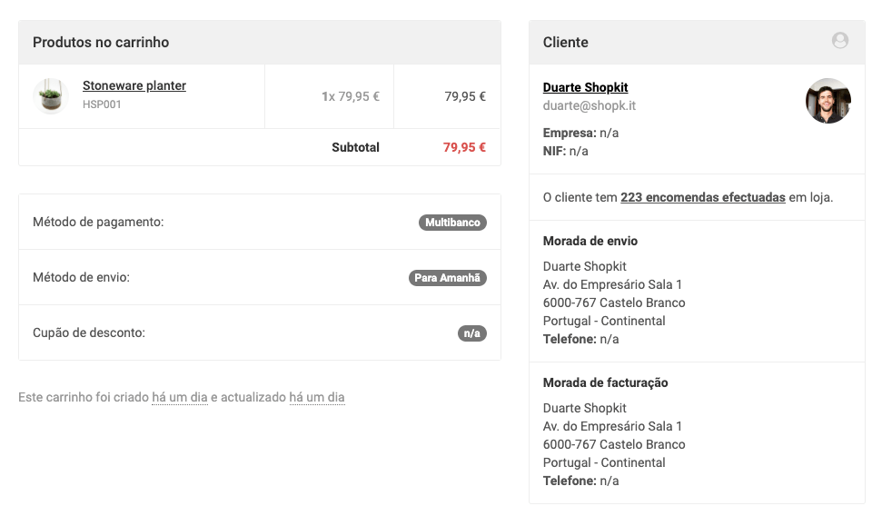This screenshot has width=882, height=526.
Task: Click the cart creation time 'há um dia'
Action: pos(180,398)
